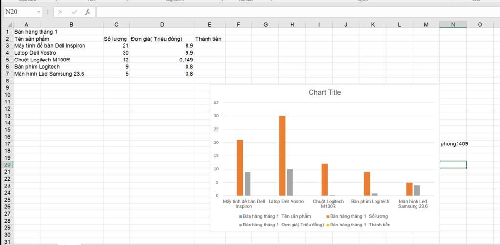Click legend entry 'Bán hàng tháng 1 Đơn giá( Triệu đồng)'
The height and width of the screenshot is (245, 500).
click(x=282, y=225)
